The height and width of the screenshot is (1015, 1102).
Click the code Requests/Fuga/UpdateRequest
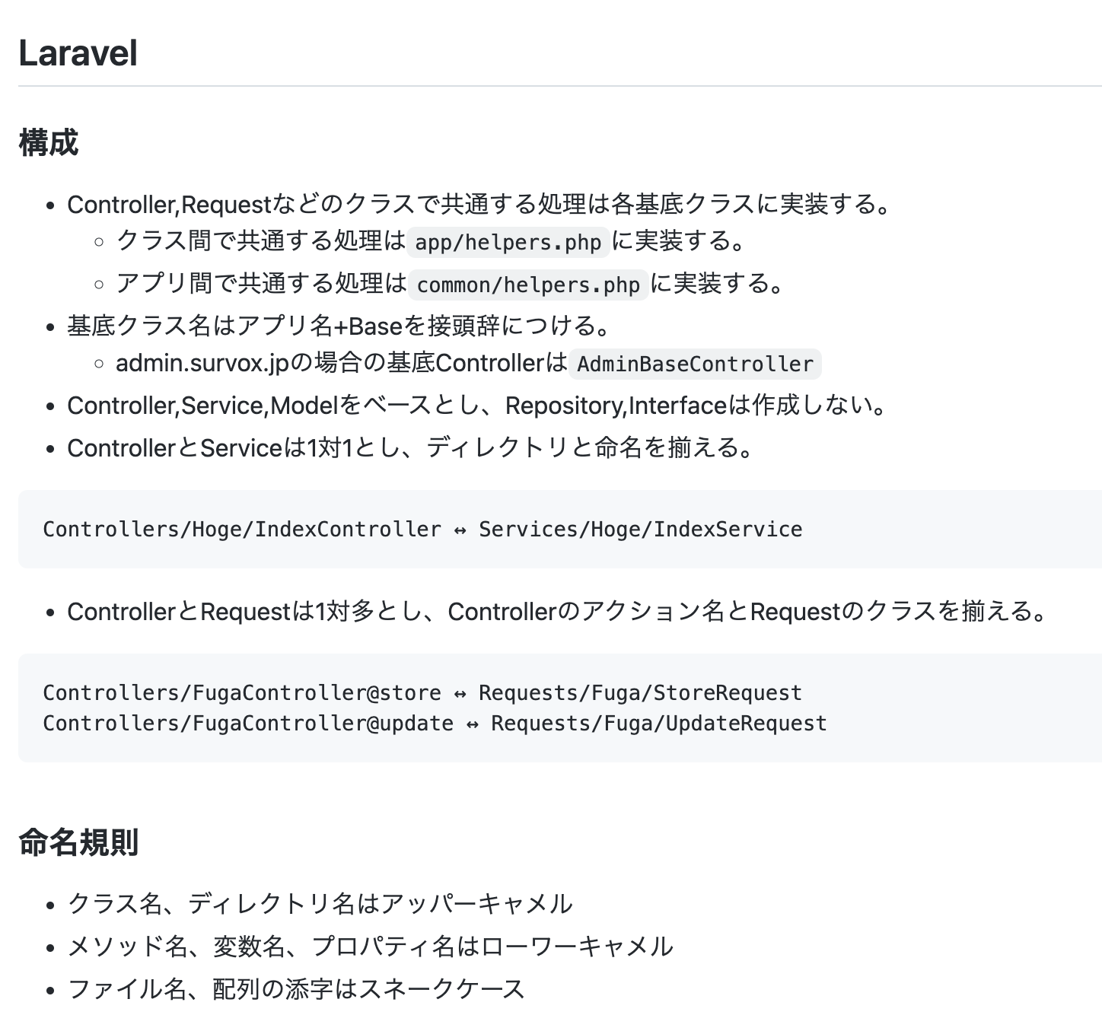point(659,724)
